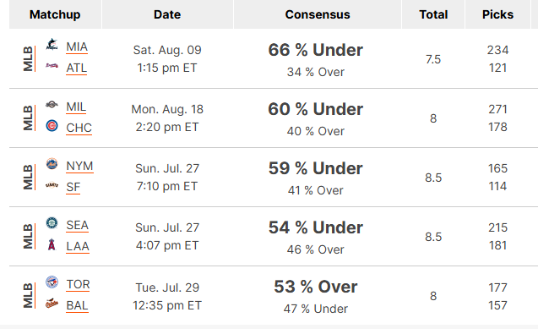This screenshot has width=538, height=334.
Task: Open the LAA team link
Action: 78,246
